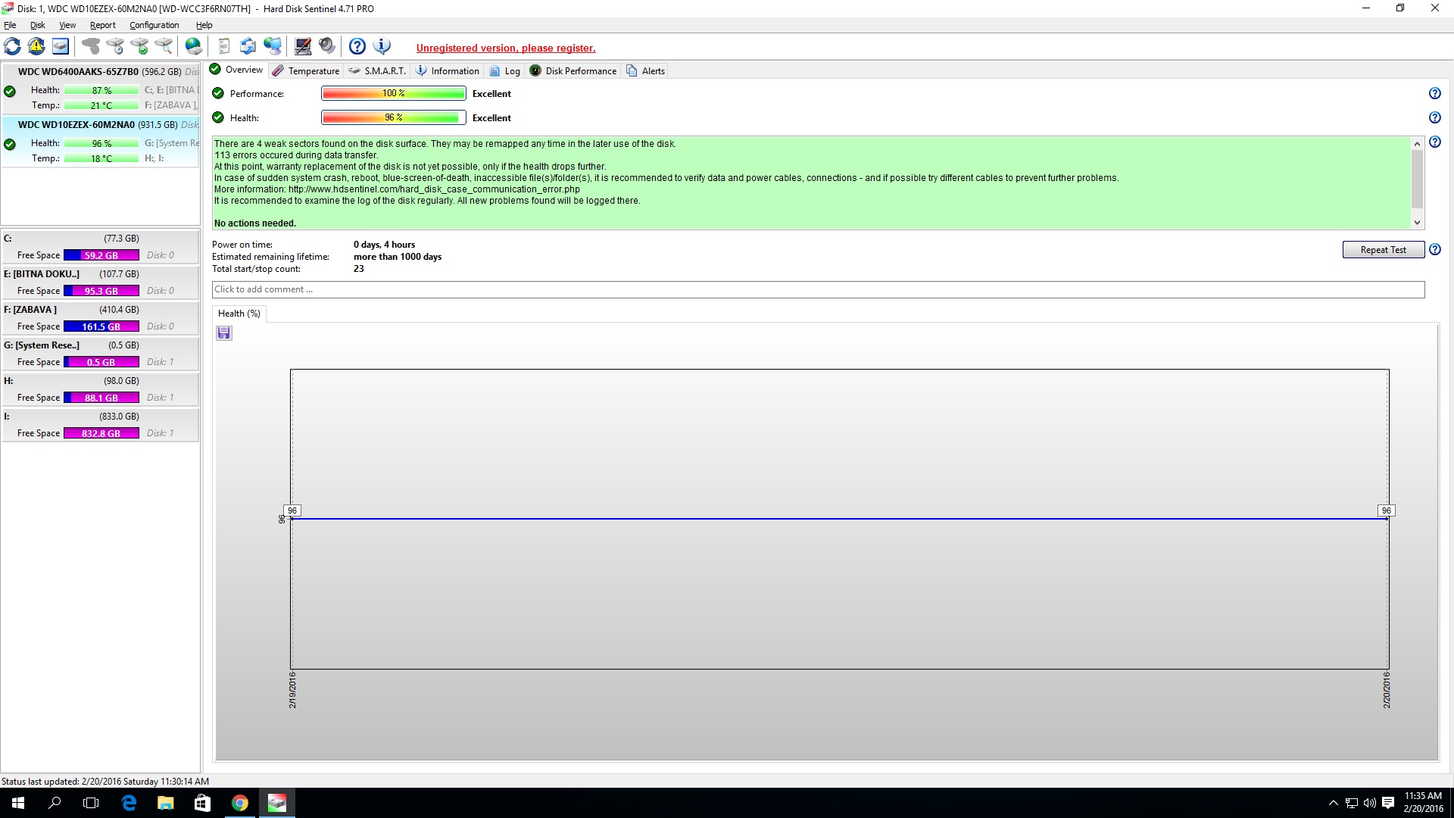The width and height of the screenshot is (1454, 818).
Task: Click the Refresh disk status toolbar icon
Action: coord(13,46)
